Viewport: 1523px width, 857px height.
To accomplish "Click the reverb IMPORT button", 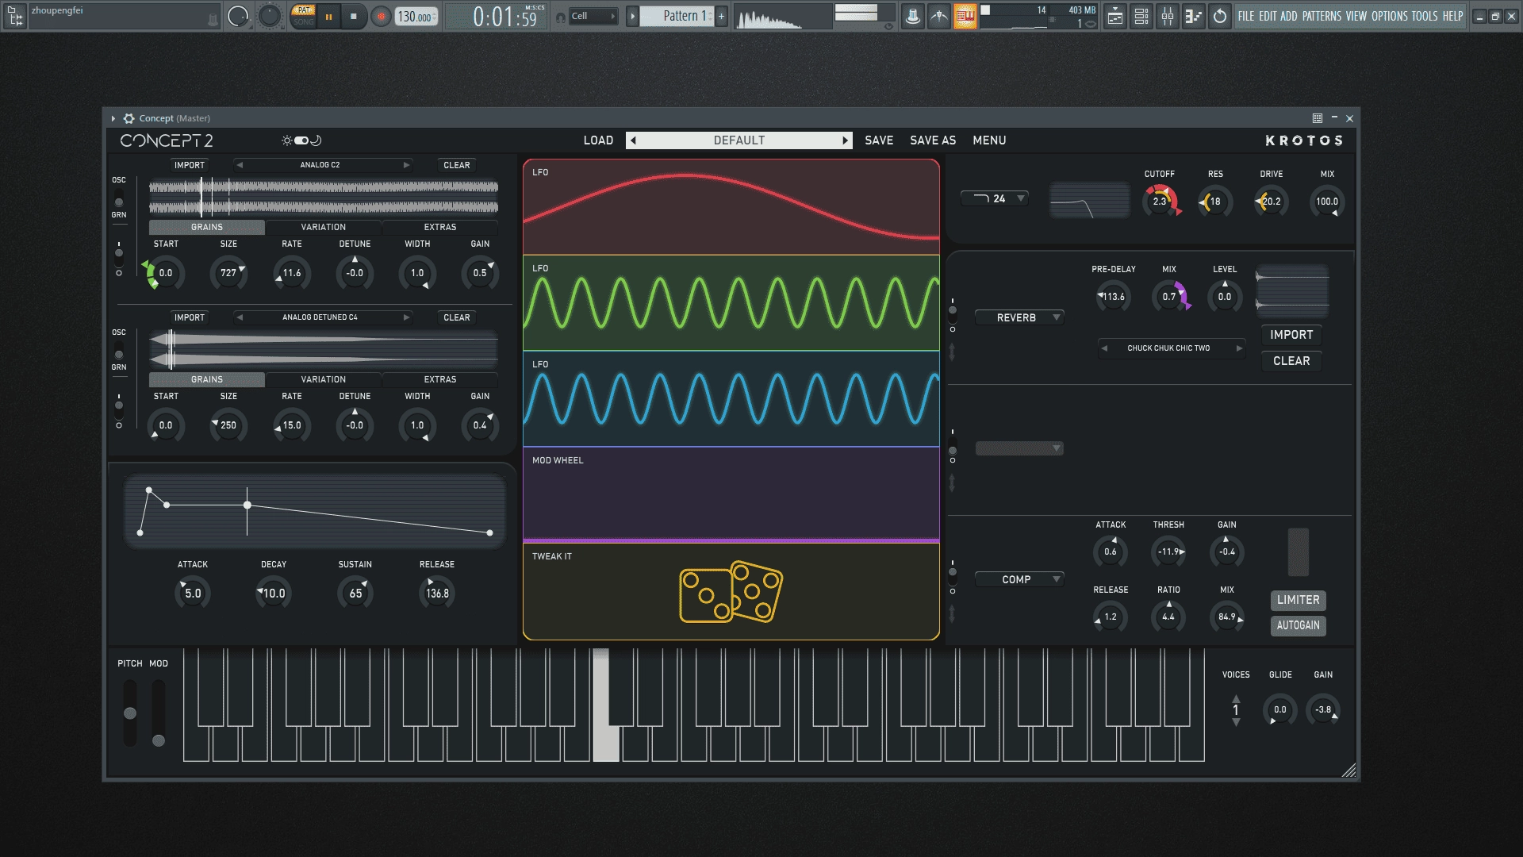I will pyautogui.click(x=1291, y=335).
